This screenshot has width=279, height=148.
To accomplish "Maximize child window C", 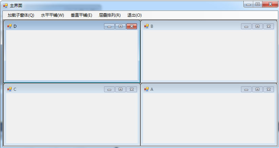I will [x=120, y=89].
